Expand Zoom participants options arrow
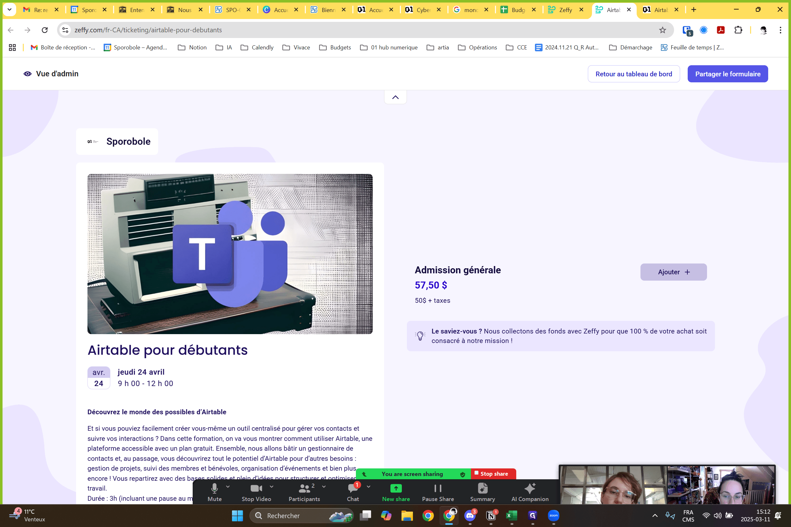Screen dimensions: 791x527 [324, 486]
